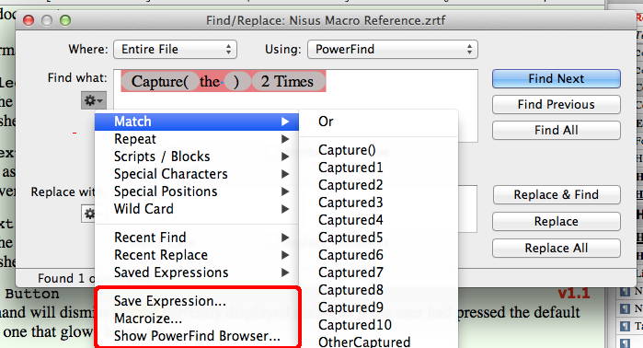Click the 2 Times token in Find field

(287, 81)
